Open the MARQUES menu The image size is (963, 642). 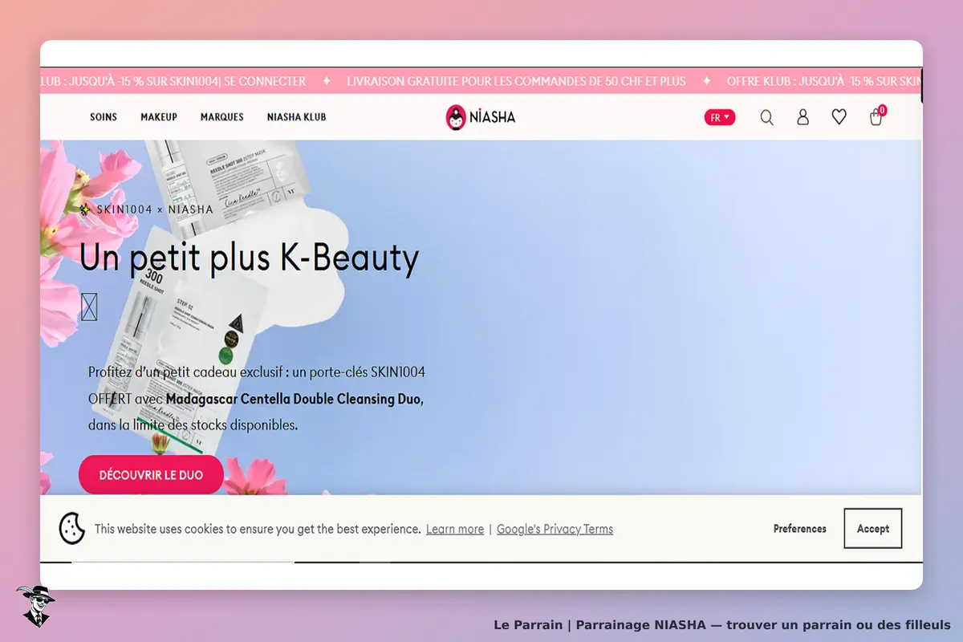tap(222, 117)
